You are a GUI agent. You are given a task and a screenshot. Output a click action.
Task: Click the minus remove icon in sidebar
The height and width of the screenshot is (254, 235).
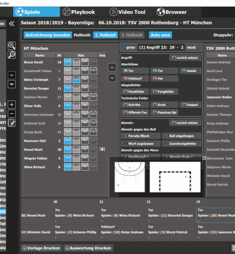[x=12, y=114]
